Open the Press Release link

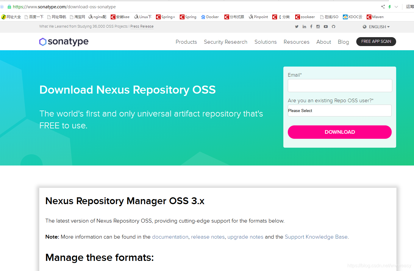(142, 26)
